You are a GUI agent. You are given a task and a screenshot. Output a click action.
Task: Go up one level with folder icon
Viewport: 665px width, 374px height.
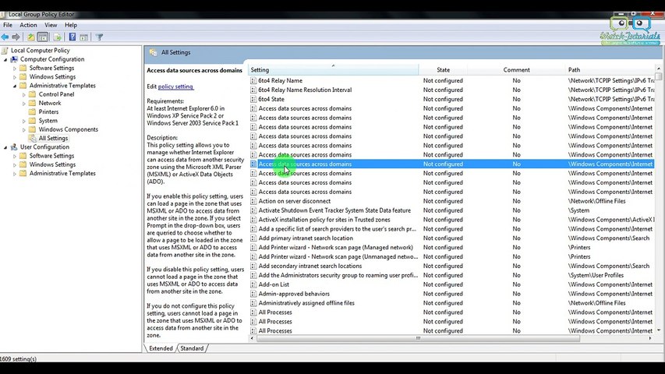pos(31,37)
